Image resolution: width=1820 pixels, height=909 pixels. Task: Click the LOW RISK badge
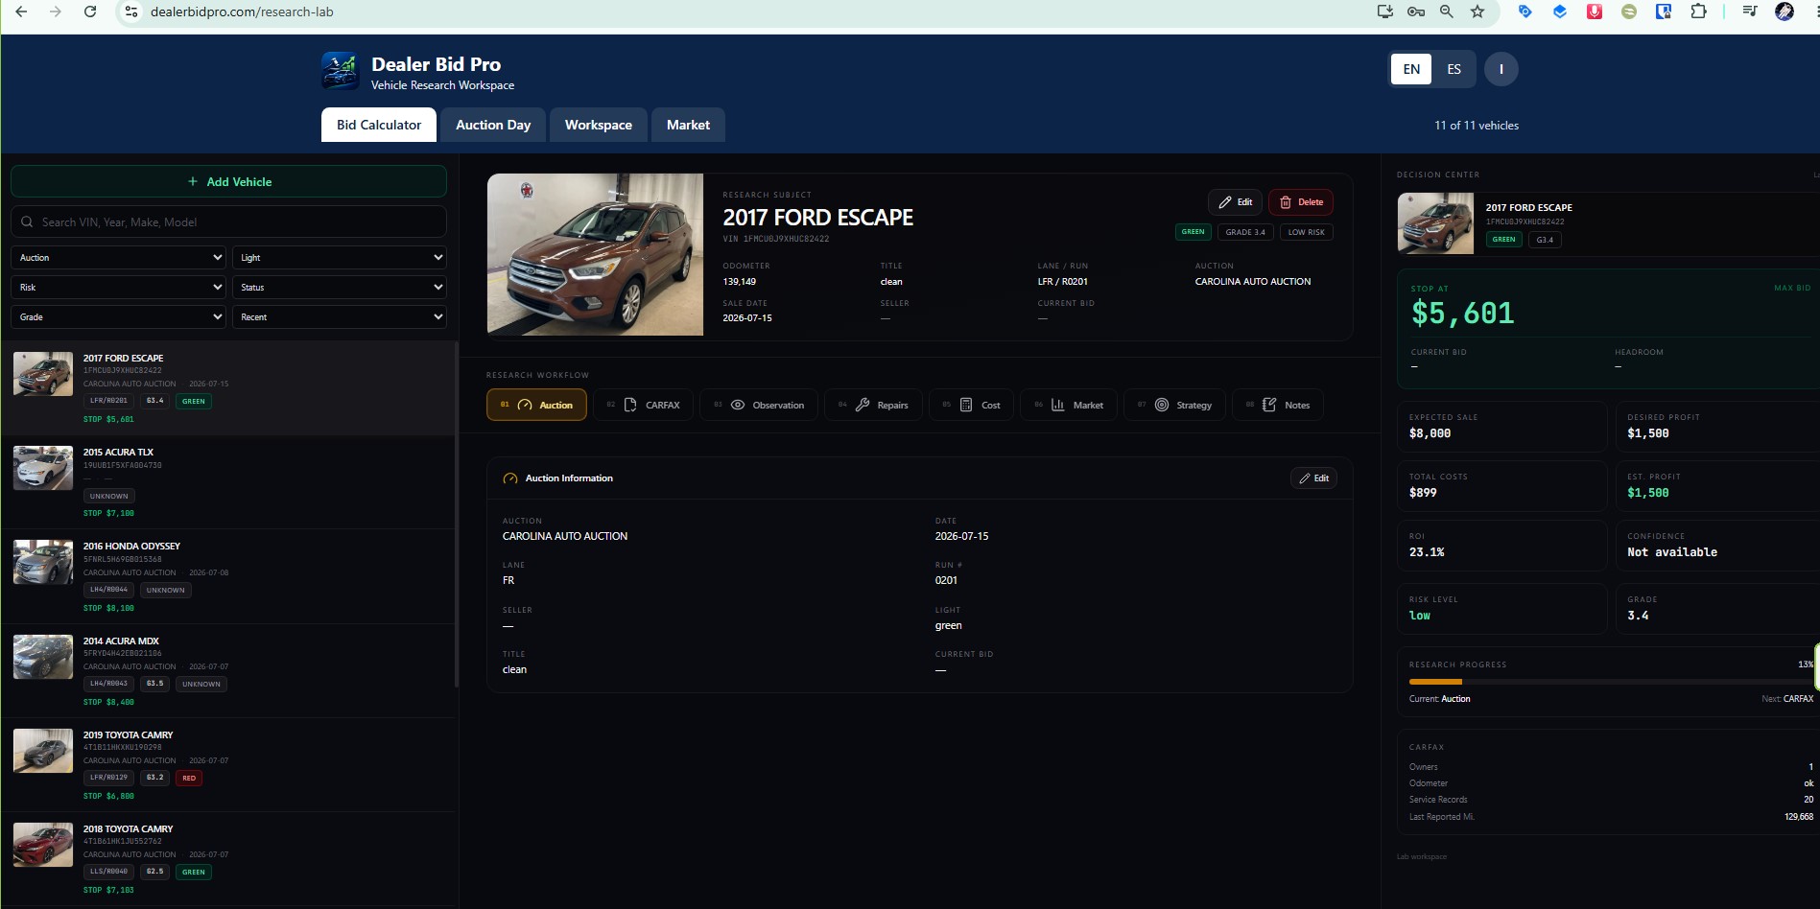tap(1306, 232)
